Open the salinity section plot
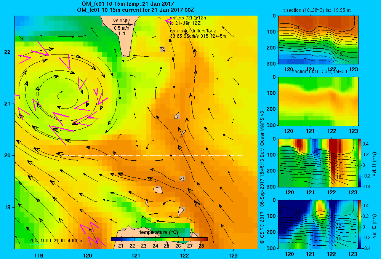 pyautogui.click(x=318, y=101)
